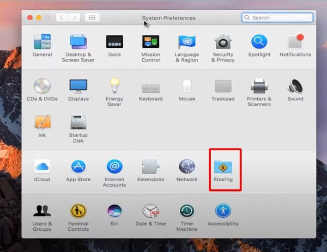Click the back navigation arrow
This screenshot has height=252, width=327.
click(62, 17)
